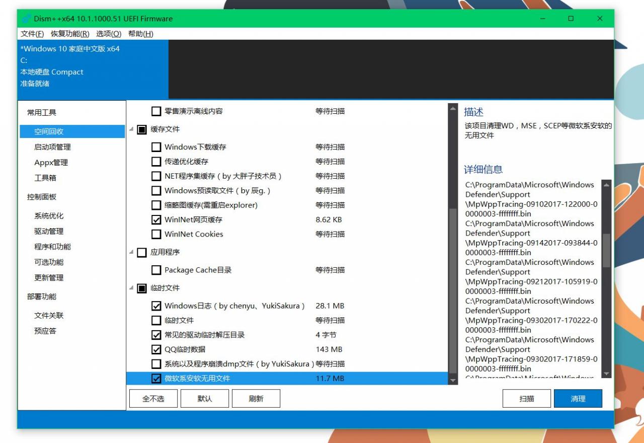Click the 28.1 MB size value
This screenshot has height=443, width=644.
pos(330,306)
